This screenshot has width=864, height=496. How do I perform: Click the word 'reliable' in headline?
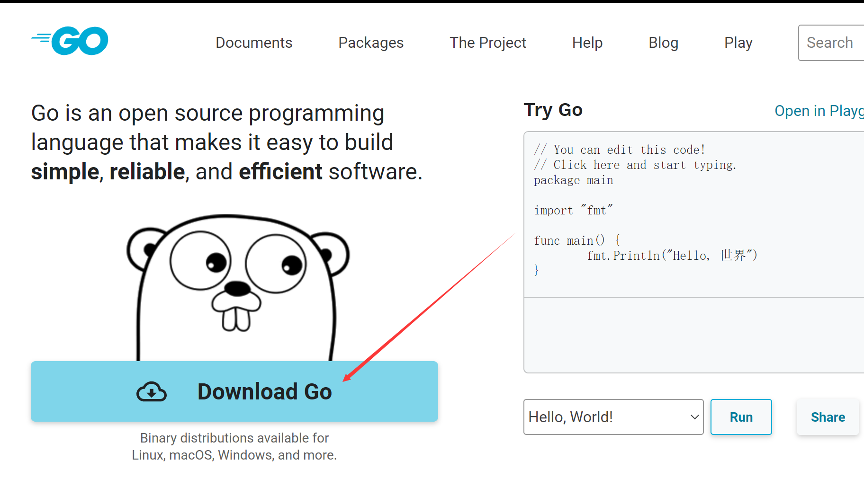point(147,171)
